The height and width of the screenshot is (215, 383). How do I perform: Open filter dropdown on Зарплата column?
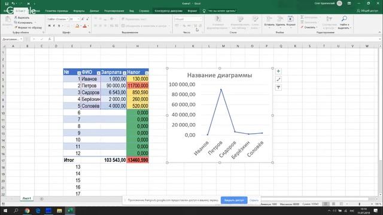point(124,73)
